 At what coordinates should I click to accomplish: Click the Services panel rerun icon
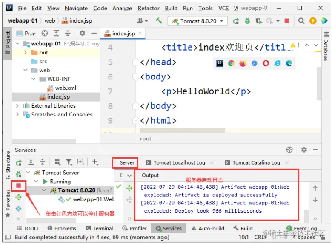point(19,163)
